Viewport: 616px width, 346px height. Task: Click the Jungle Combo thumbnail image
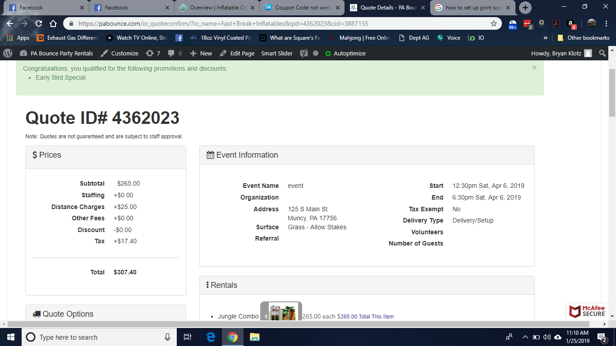[282, 312]
